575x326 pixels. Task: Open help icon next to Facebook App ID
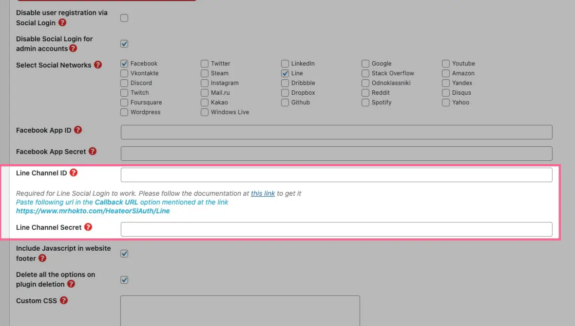[x=78, y=130]
